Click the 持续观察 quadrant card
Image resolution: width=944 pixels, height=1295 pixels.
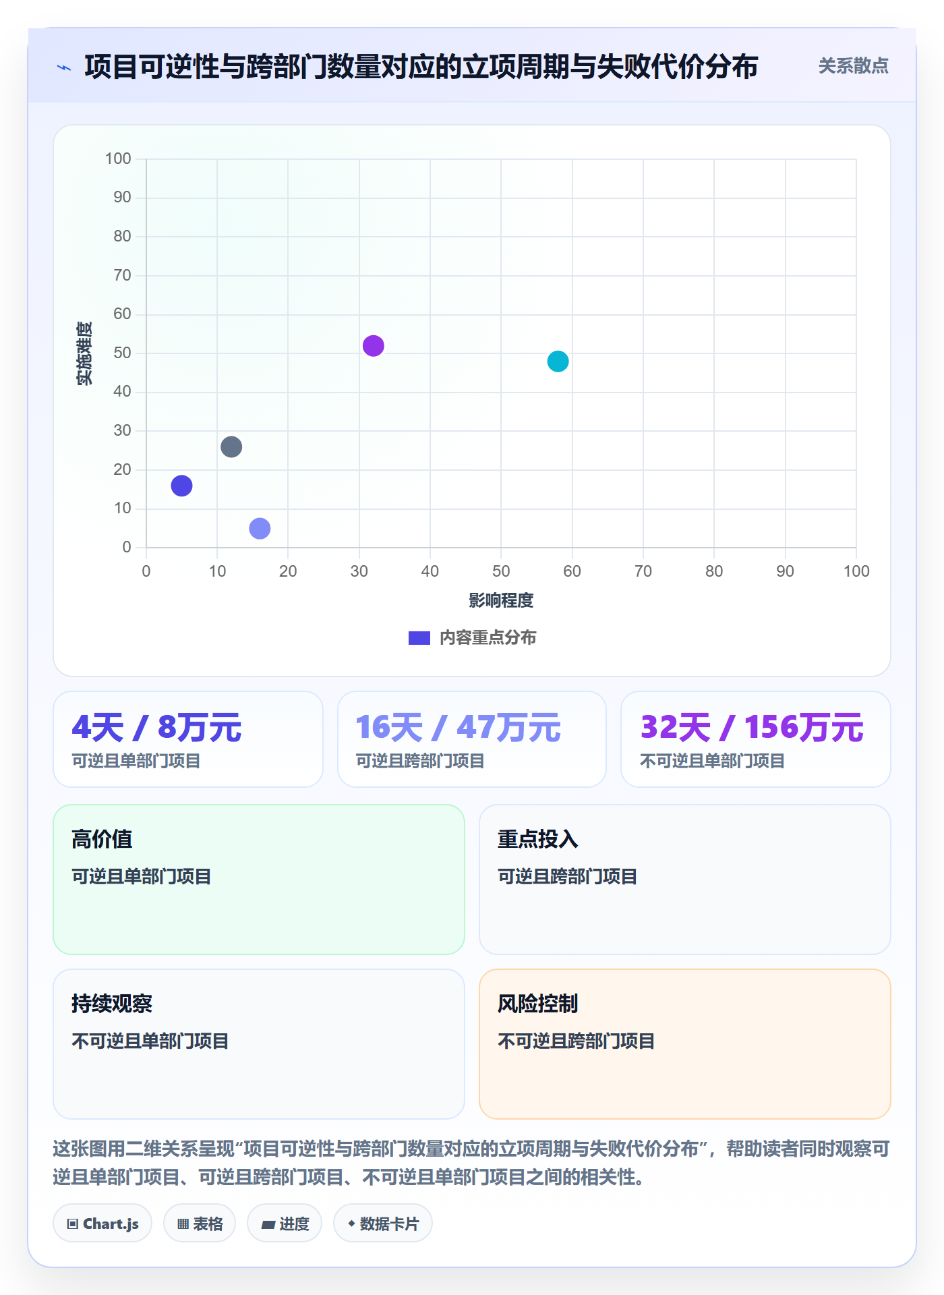(x=259, y=1044)
